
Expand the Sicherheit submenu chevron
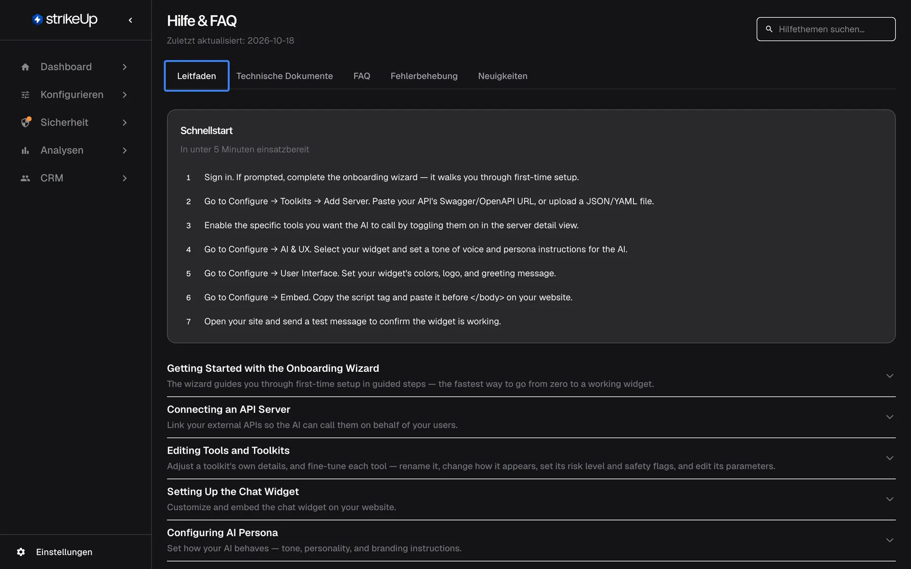[125, 122]
